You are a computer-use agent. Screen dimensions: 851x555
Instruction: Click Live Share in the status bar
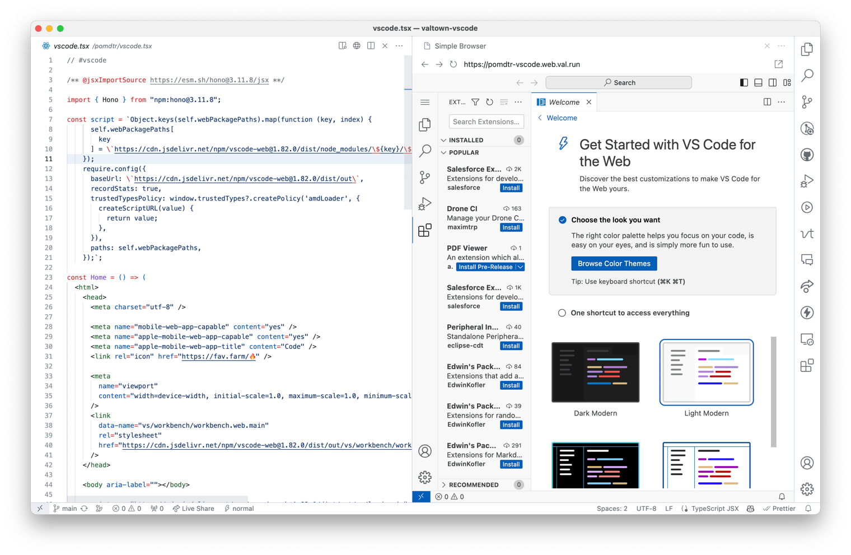point(193,509)
